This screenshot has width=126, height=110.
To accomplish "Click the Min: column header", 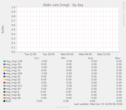I will tap(64, 58).
